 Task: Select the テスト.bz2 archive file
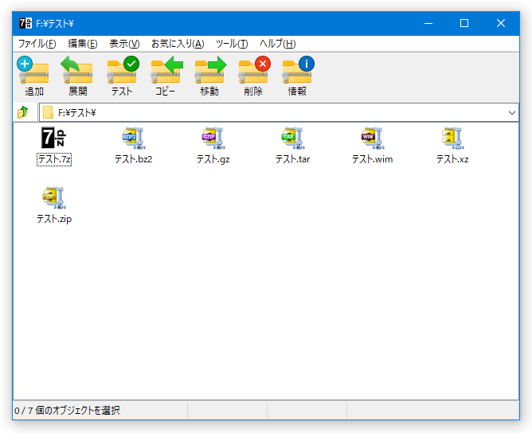click(x=133, y=146)
